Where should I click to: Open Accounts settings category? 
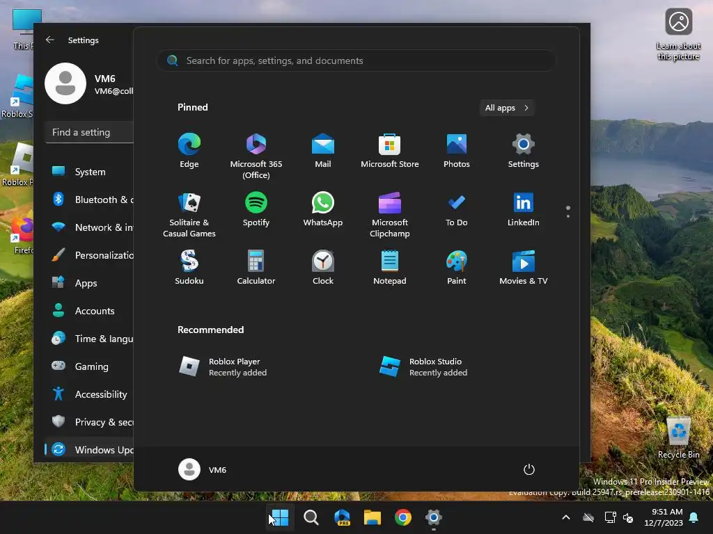90,311
